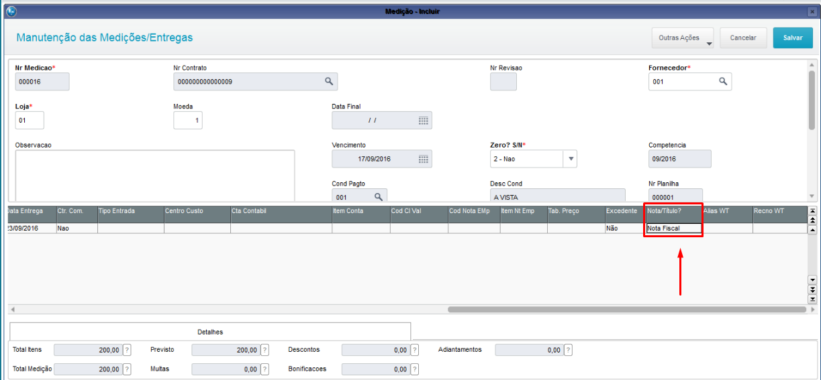Viewport: 821px width, 380px height.
Task: Click the Adiantamentos value field
Action: coord(529,350)
